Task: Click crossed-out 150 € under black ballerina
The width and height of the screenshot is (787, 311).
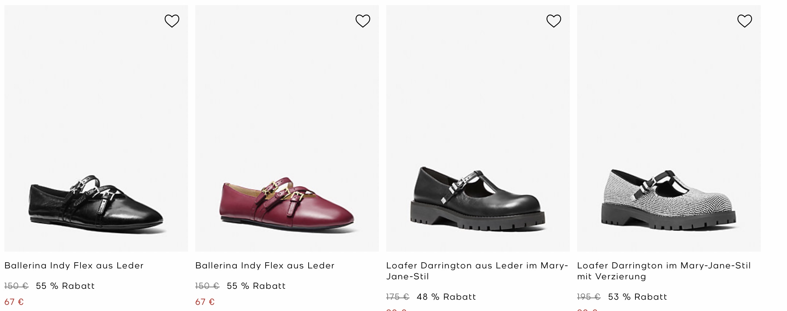Action: coord(16,286)
